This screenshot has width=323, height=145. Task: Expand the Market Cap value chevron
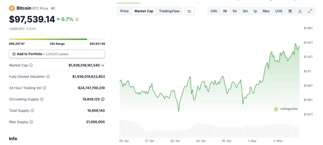(x=103, y=65)
